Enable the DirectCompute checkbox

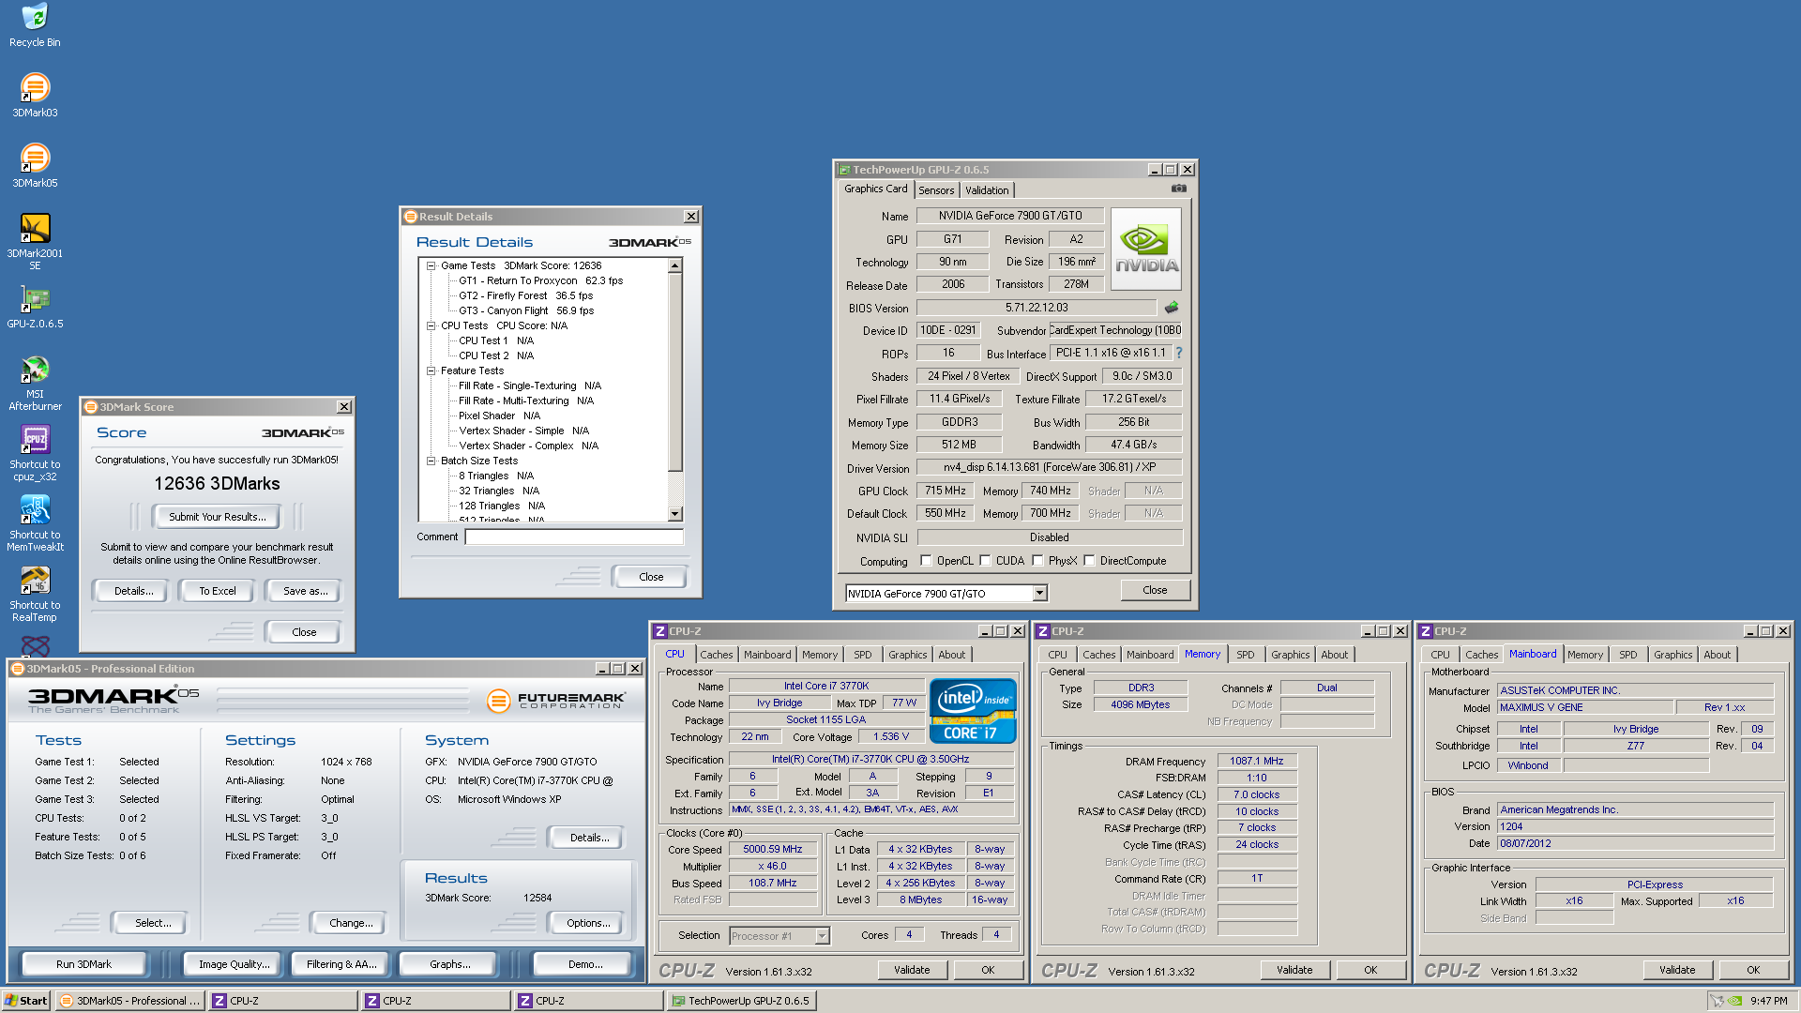[x=1089, y=561]
